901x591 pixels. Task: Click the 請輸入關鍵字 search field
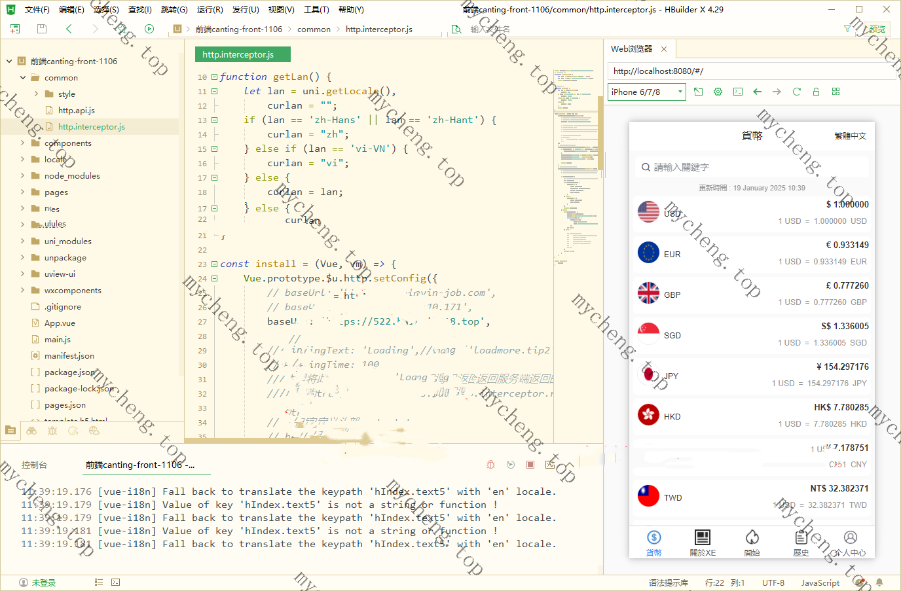pyautogui.click(x=752, y=167)
